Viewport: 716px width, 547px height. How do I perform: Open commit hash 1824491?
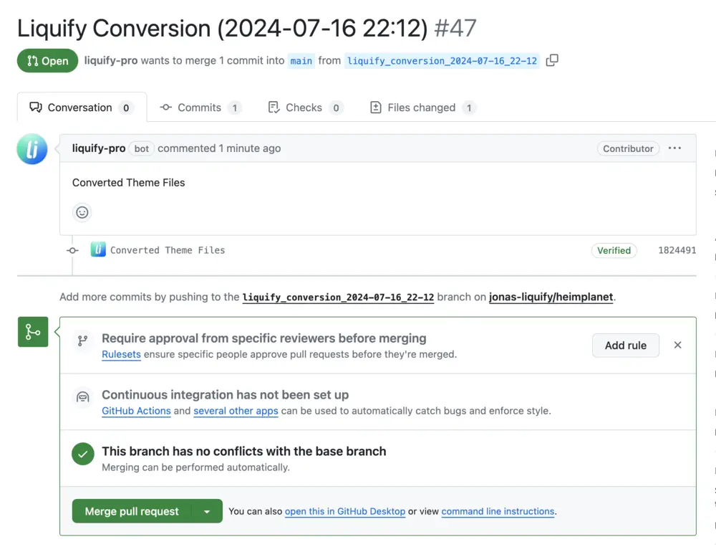coord(677,250)
